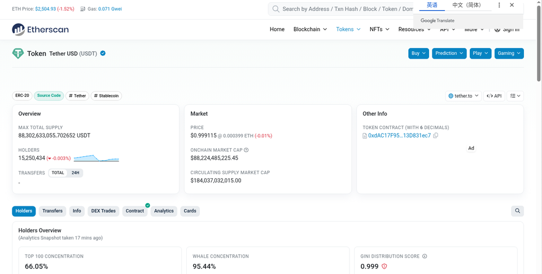
Task: Open the Gaming dropdown
Action: [509, 54]
